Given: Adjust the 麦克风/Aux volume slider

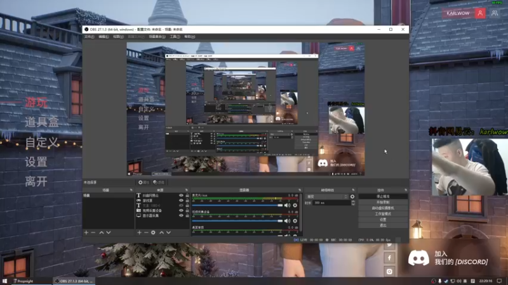Looking at the screenshot, I should [x=237, y=205].
